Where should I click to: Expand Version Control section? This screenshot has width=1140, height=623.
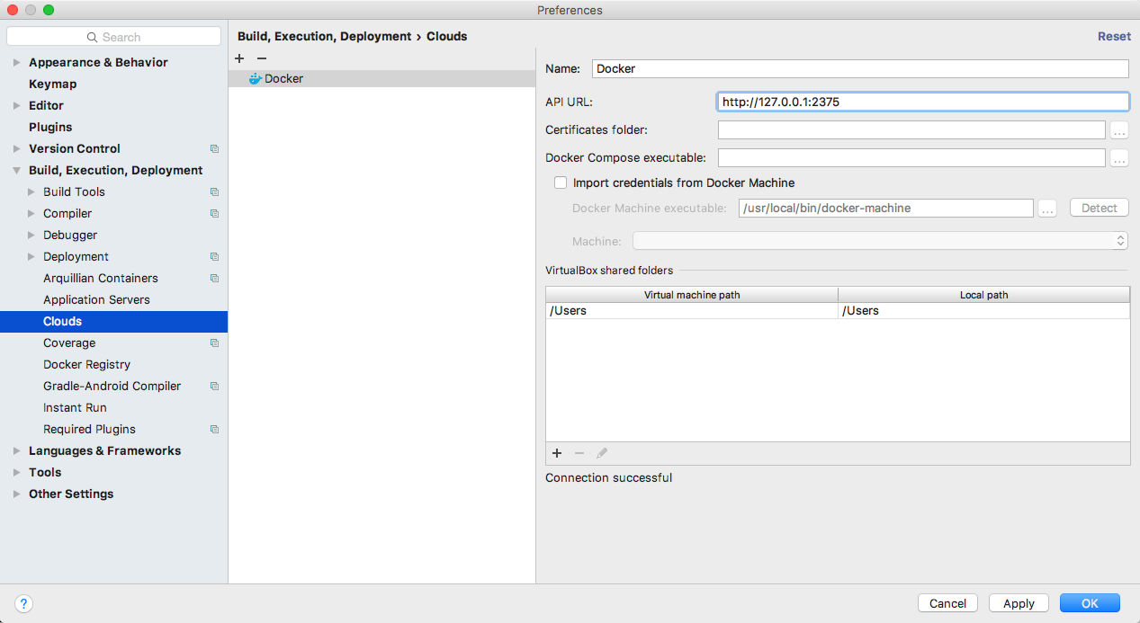pyautogui.click(x=16, y=148)
